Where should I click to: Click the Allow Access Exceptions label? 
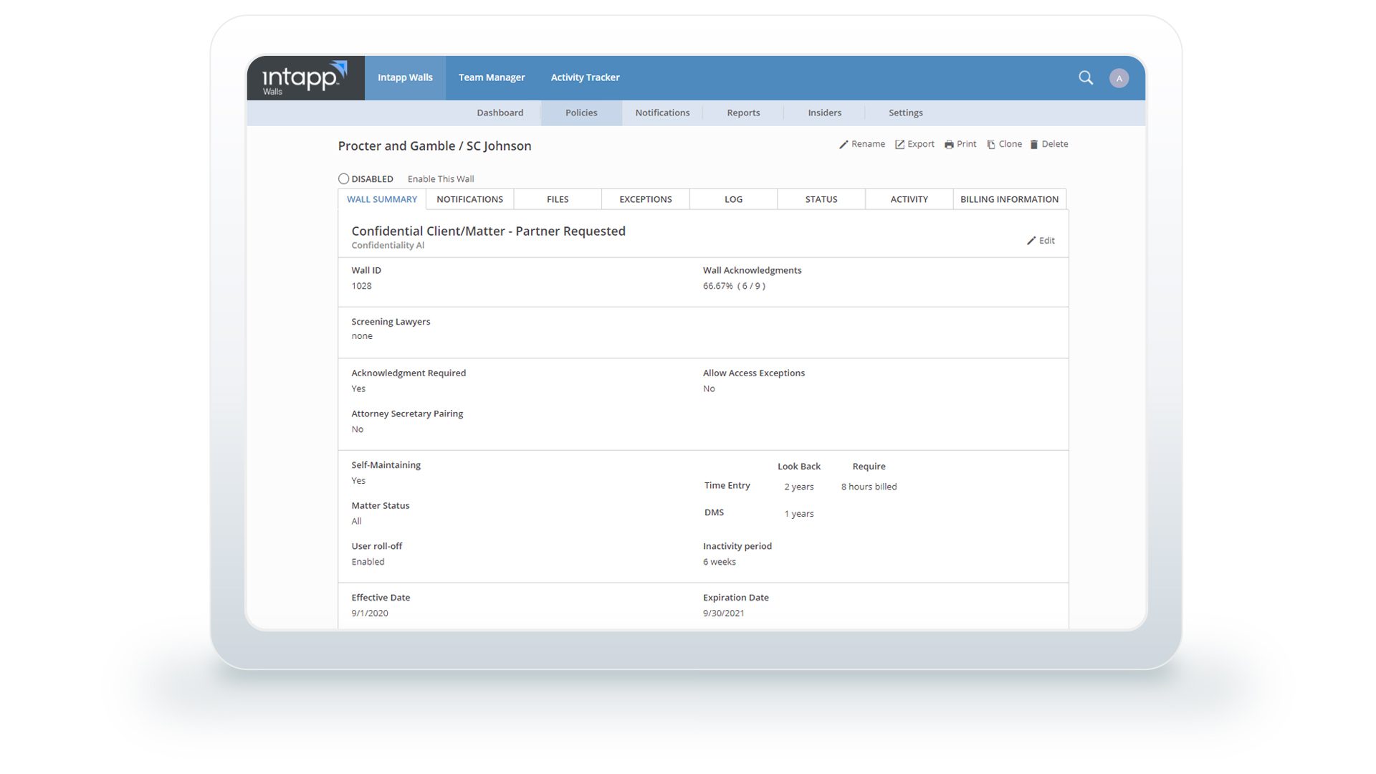pyautogui.click(x=754, y=373)
